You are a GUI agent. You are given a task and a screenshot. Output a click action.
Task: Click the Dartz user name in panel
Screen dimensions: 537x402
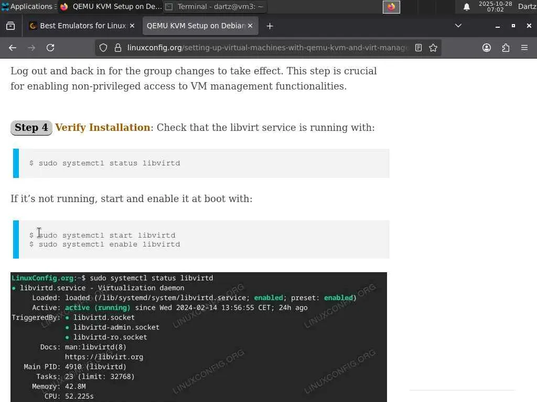[x=527, y=6]
